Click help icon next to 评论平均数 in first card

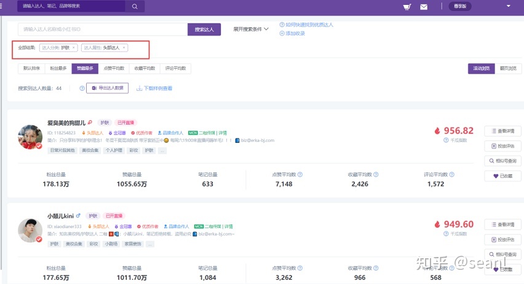point(451,175)
